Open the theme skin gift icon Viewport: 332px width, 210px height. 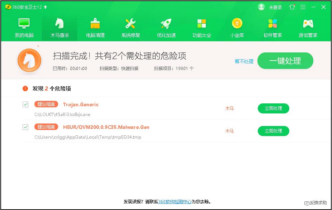[292, 7]
